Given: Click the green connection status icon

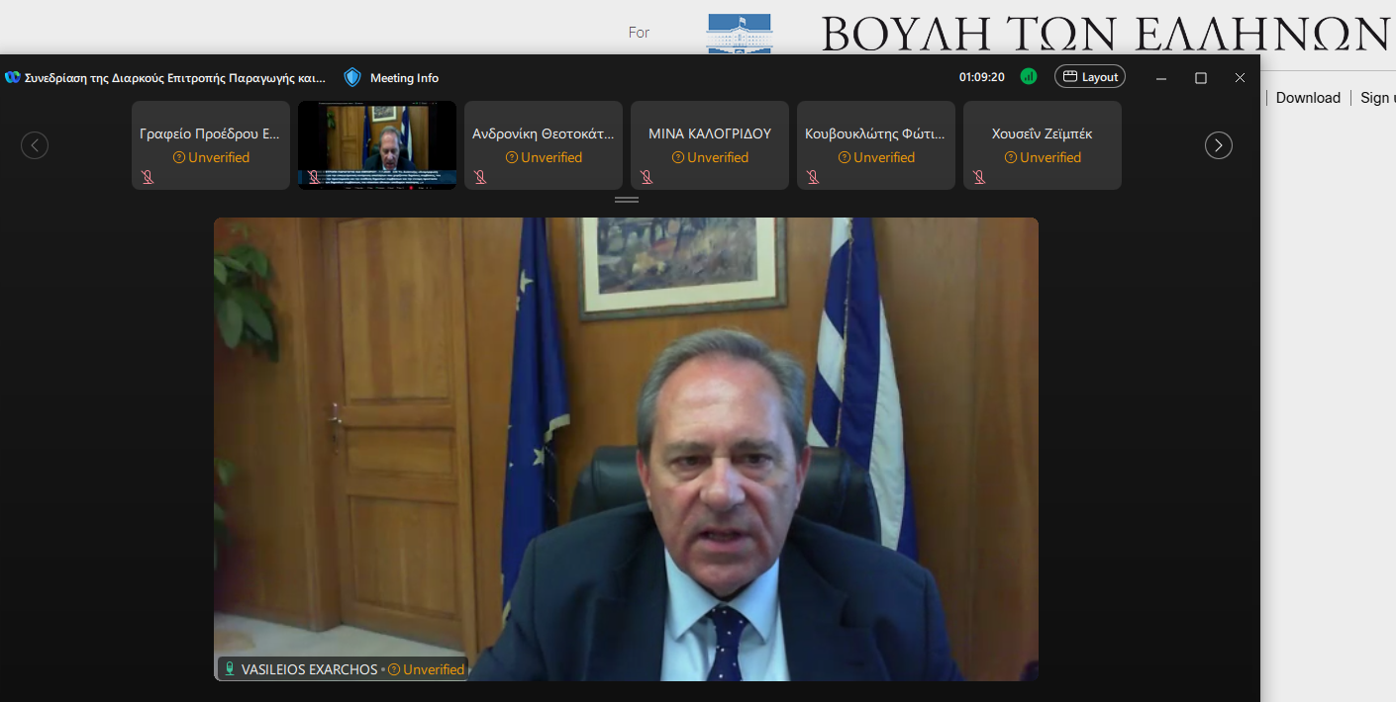Looking at the screenshot, I should (x=1029, y=76).
